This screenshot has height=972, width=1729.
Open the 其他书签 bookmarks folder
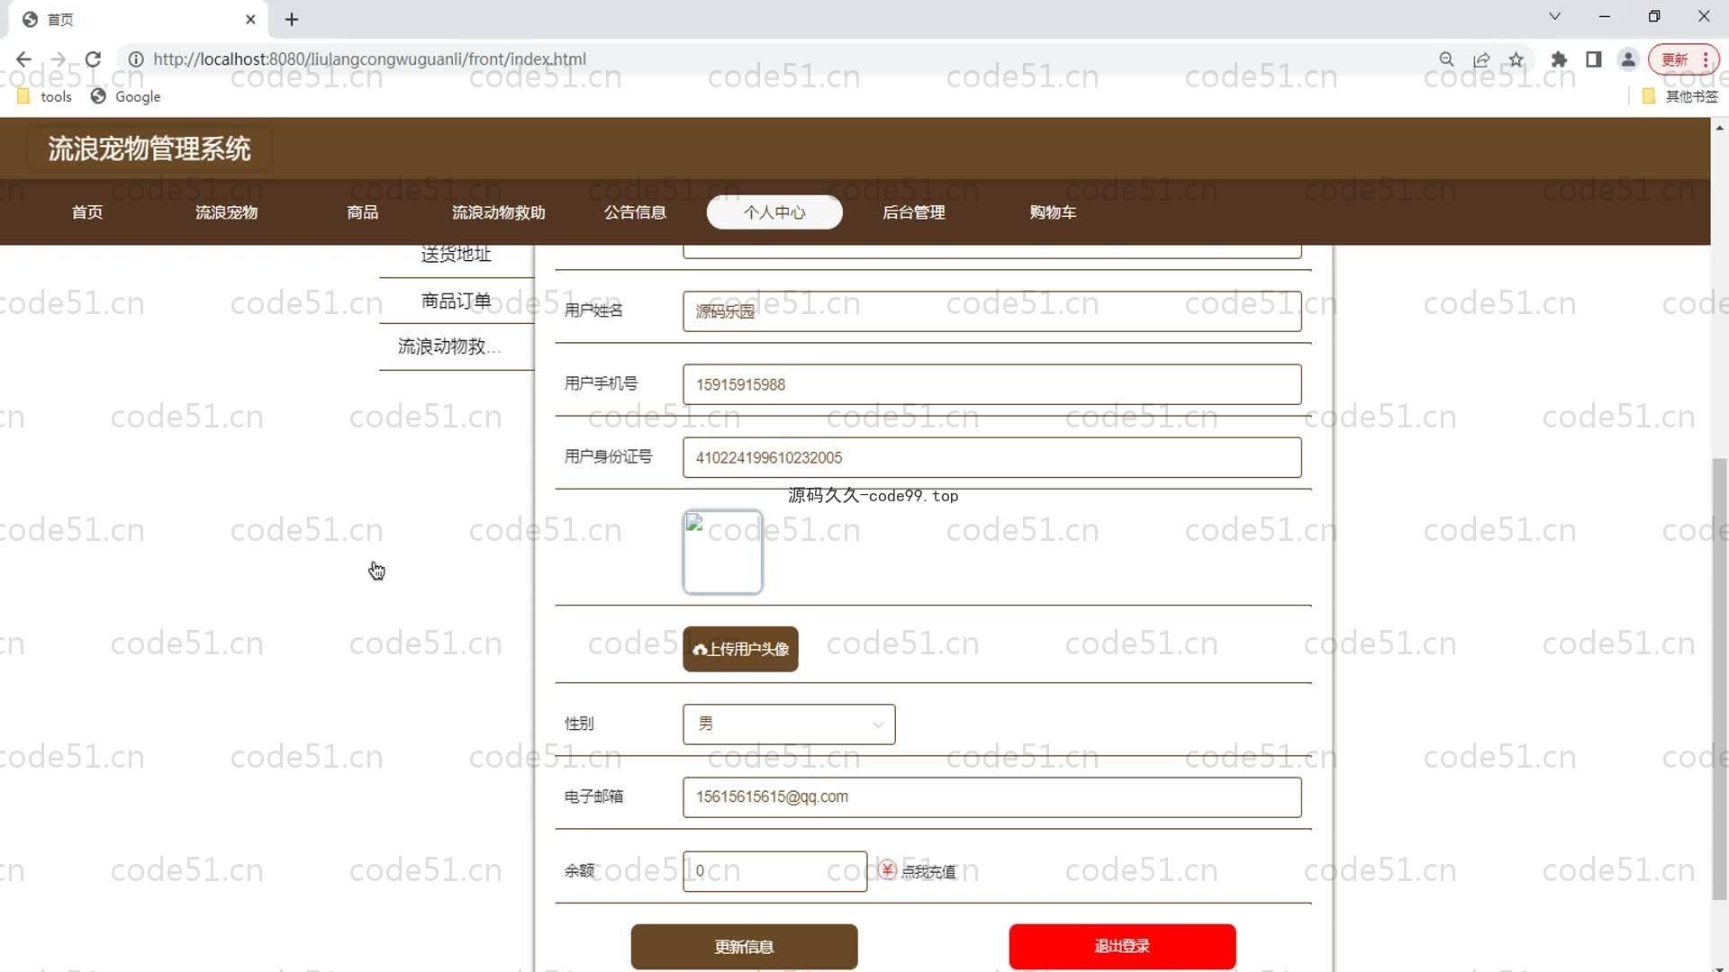[1679, 96]
